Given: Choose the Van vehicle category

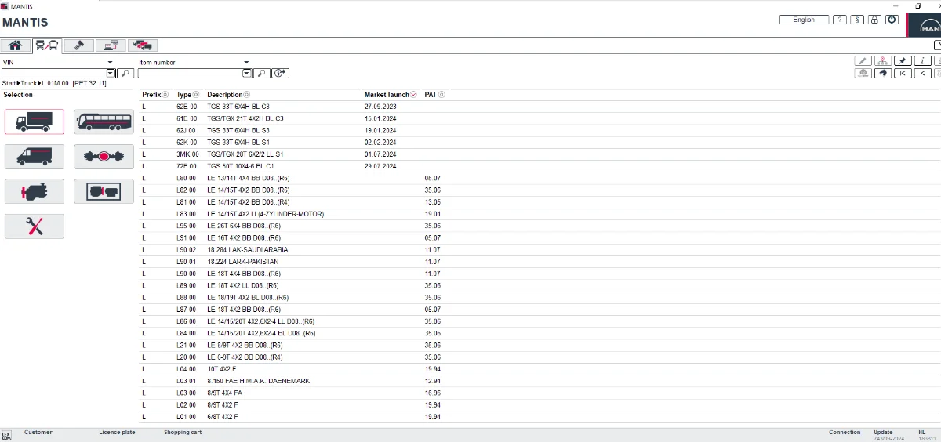Looking at the screenshot, I should (35, 157).
